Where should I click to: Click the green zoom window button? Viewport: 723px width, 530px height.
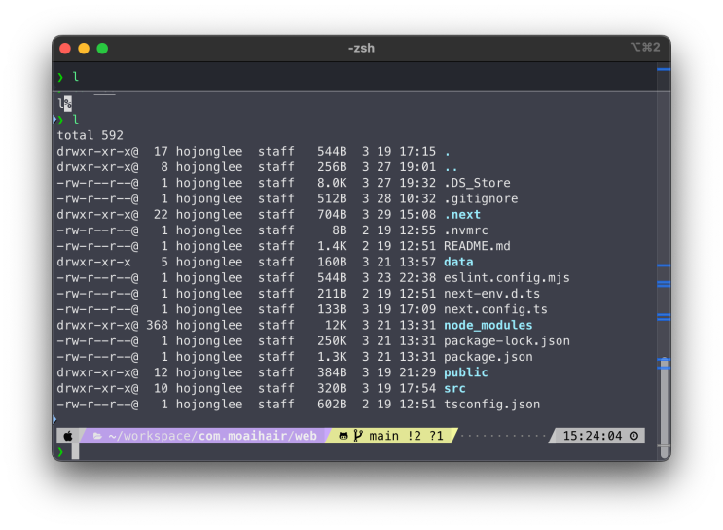pyautogui.click(x=102, y=49)
